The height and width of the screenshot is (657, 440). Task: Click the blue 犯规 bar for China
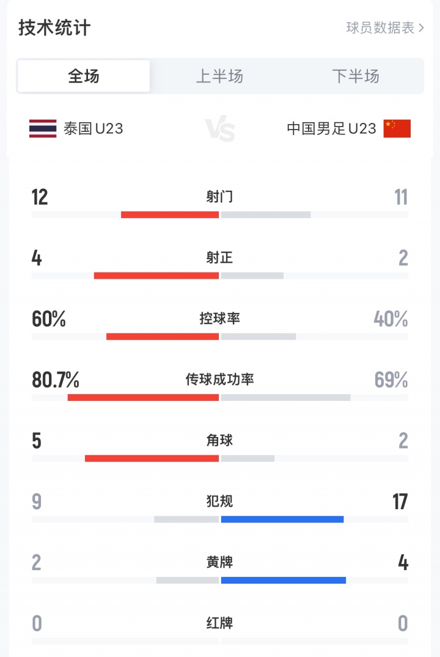282,519
